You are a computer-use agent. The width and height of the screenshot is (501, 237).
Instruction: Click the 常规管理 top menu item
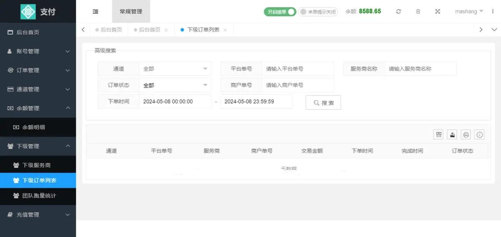[x=131, y=12]
